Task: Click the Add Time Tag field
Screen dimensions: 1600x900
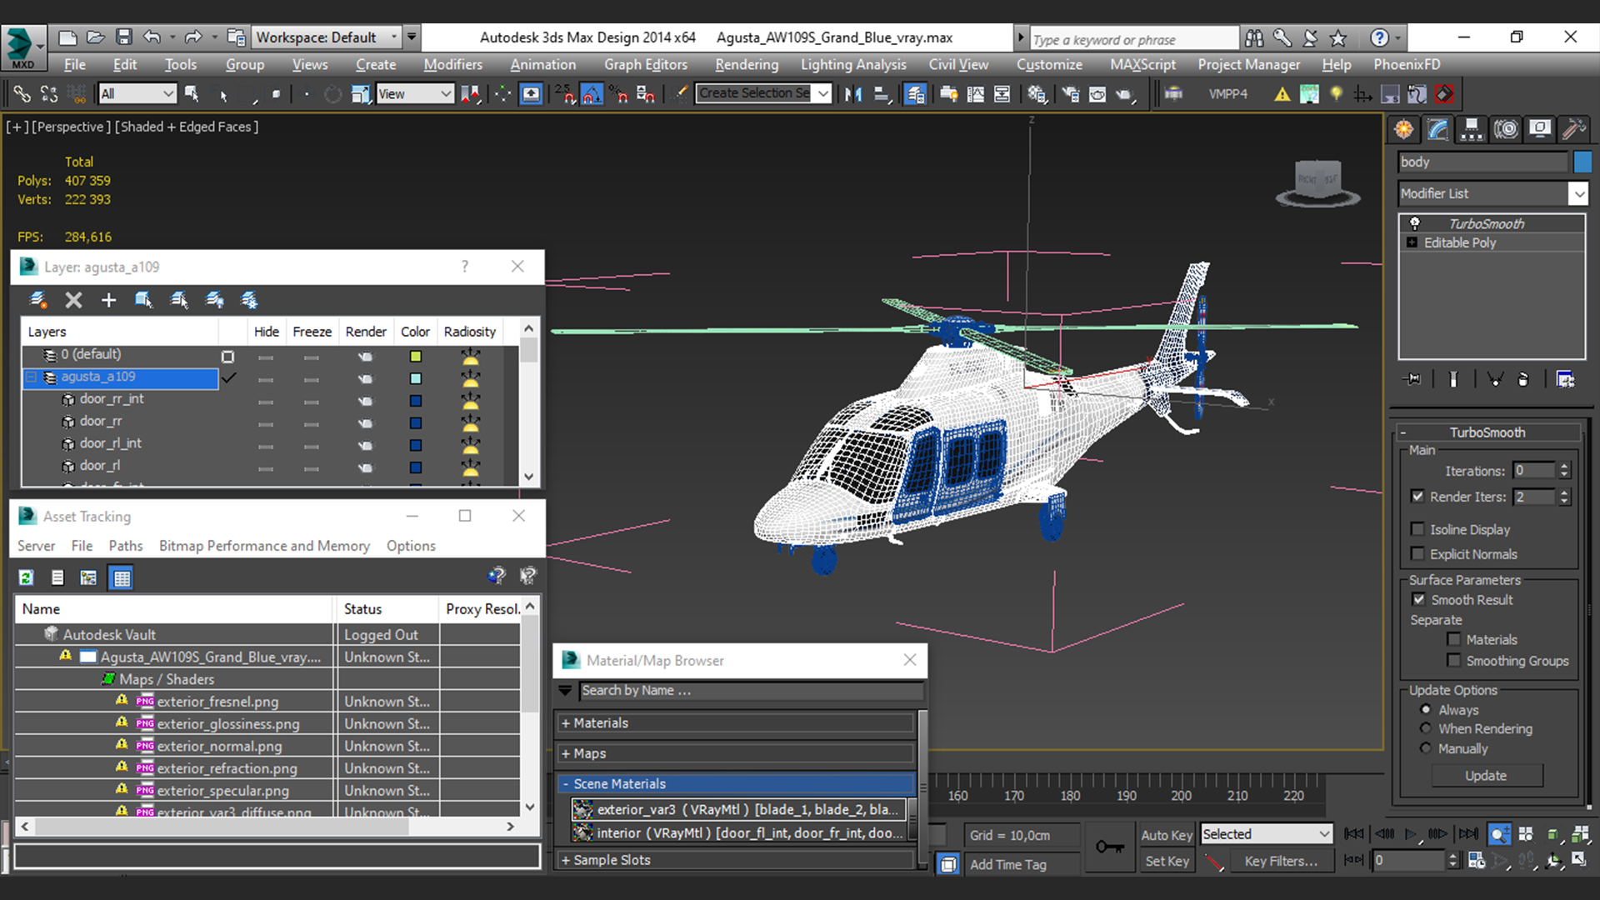Action: (1023, 864)
